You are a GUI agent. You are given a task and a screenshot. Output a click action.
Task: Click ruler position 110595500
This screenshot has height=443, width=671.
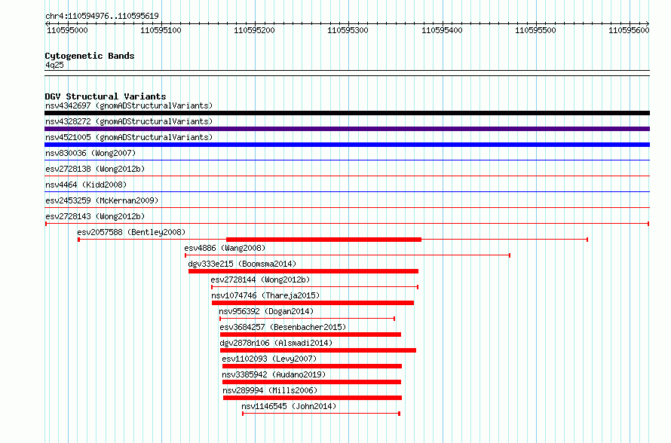(535, 30)
